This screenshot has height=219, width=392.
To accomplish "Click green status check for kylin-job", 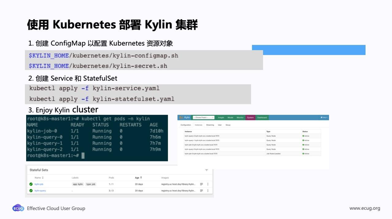I will (31, 184).
